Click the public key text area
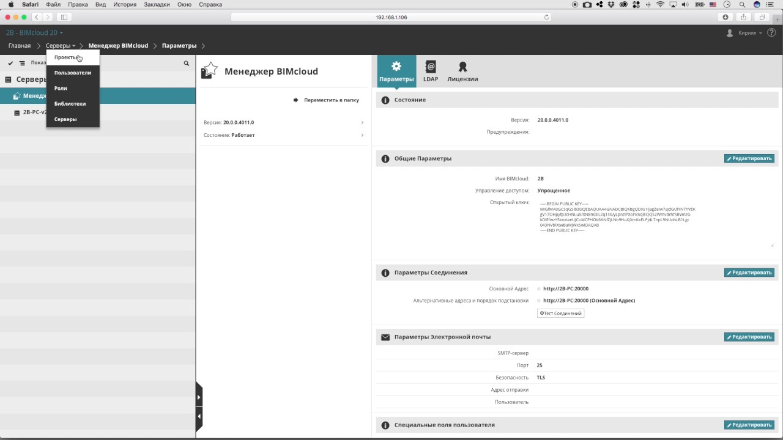 pyautogui.click(x=656, y=224)
